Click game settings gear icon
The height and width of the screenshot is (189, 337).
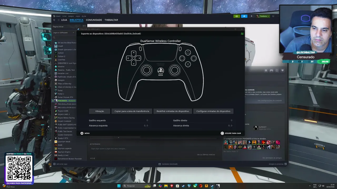point(266,70)
